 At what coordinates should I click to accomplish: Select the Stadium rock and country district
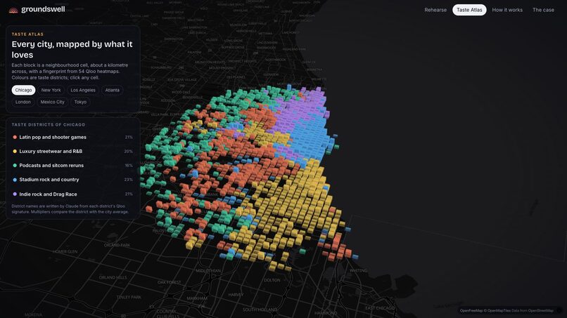[x=72, y=180]
